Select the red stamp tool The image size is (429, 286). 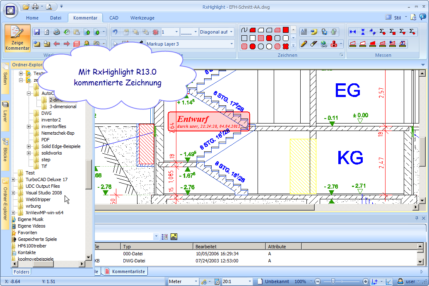point(334,44)
